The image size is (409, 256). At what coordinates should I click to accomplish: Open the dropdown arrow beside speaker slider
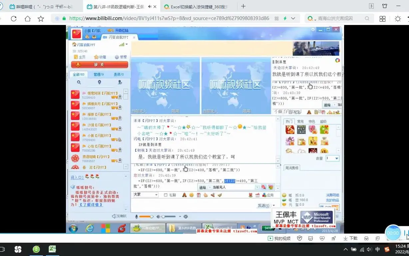click(x=180, y=217)
